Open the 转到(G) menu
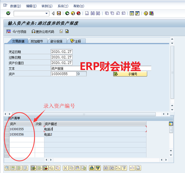 click(x=47, y=6)
